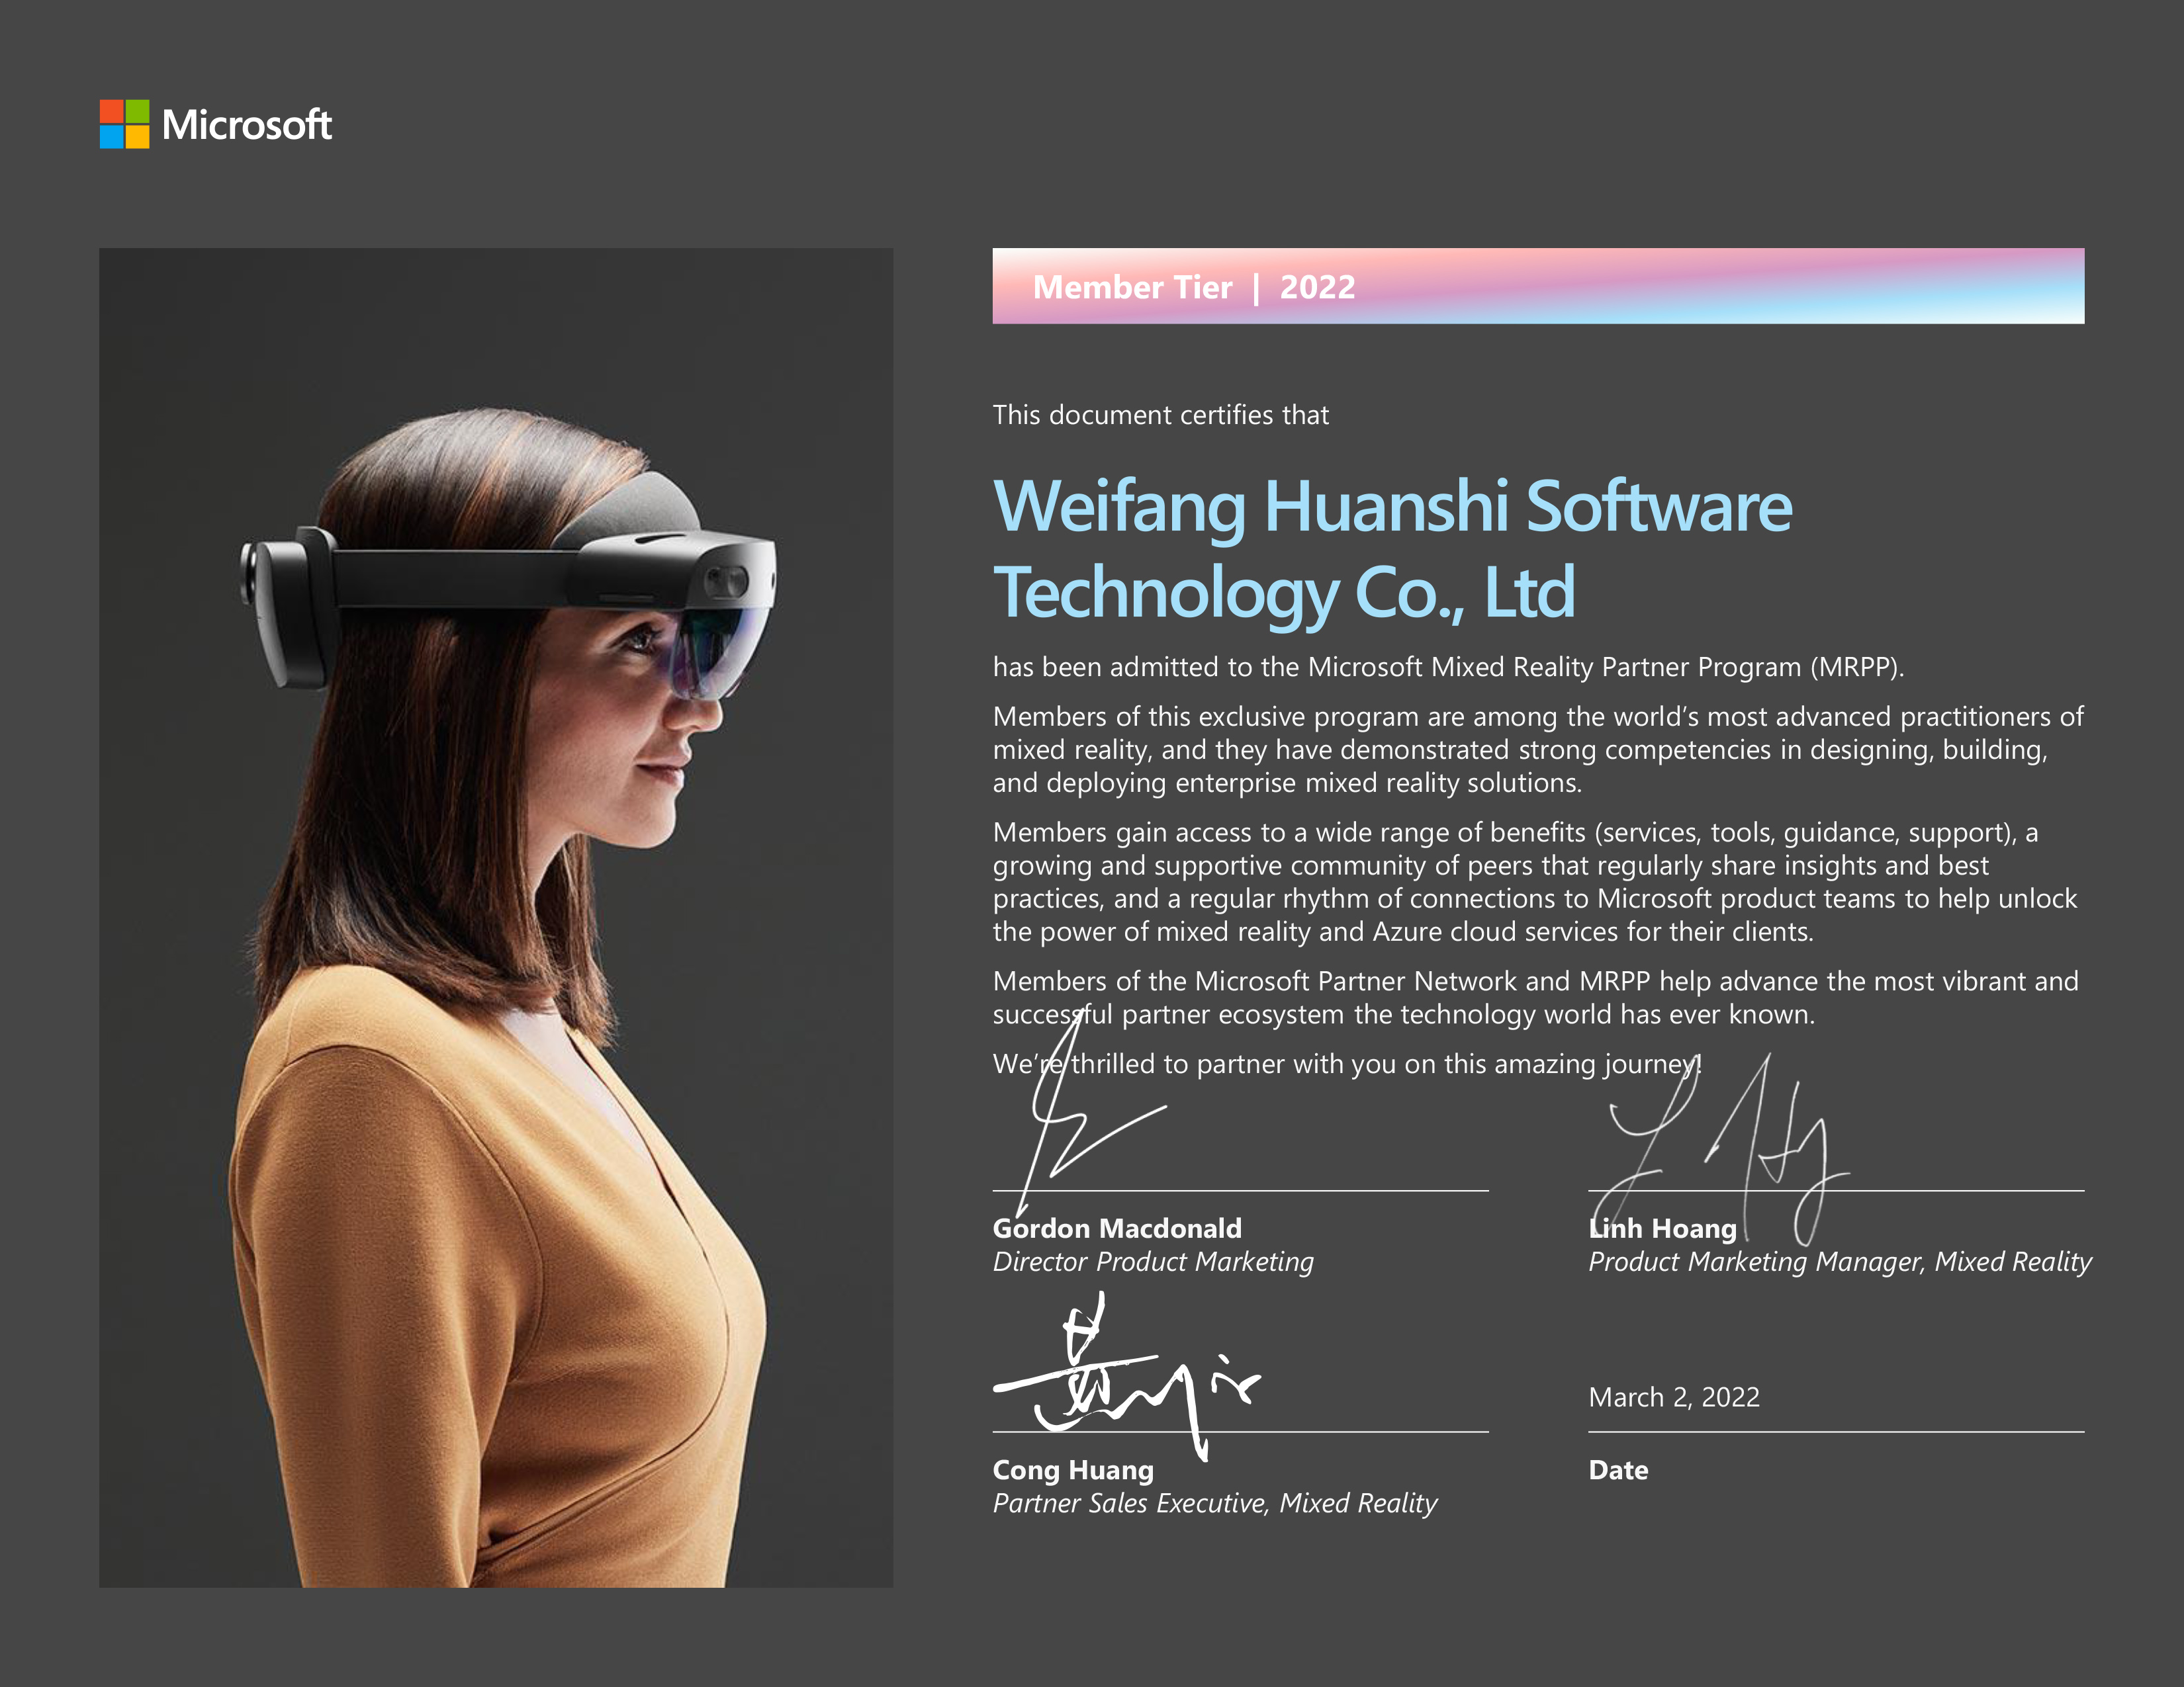The height and width of the screenshot is (1687, 2184).
Task: Click the Microsoft four-color logo icon
Action: [x=124, y=124]
